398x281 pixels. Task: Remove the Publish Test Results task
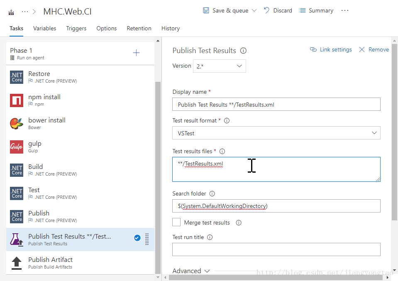point(374,49)
